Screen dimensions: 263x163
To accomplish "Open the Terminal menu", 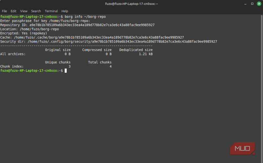I will pyautogui.click(x=51, y=11).
